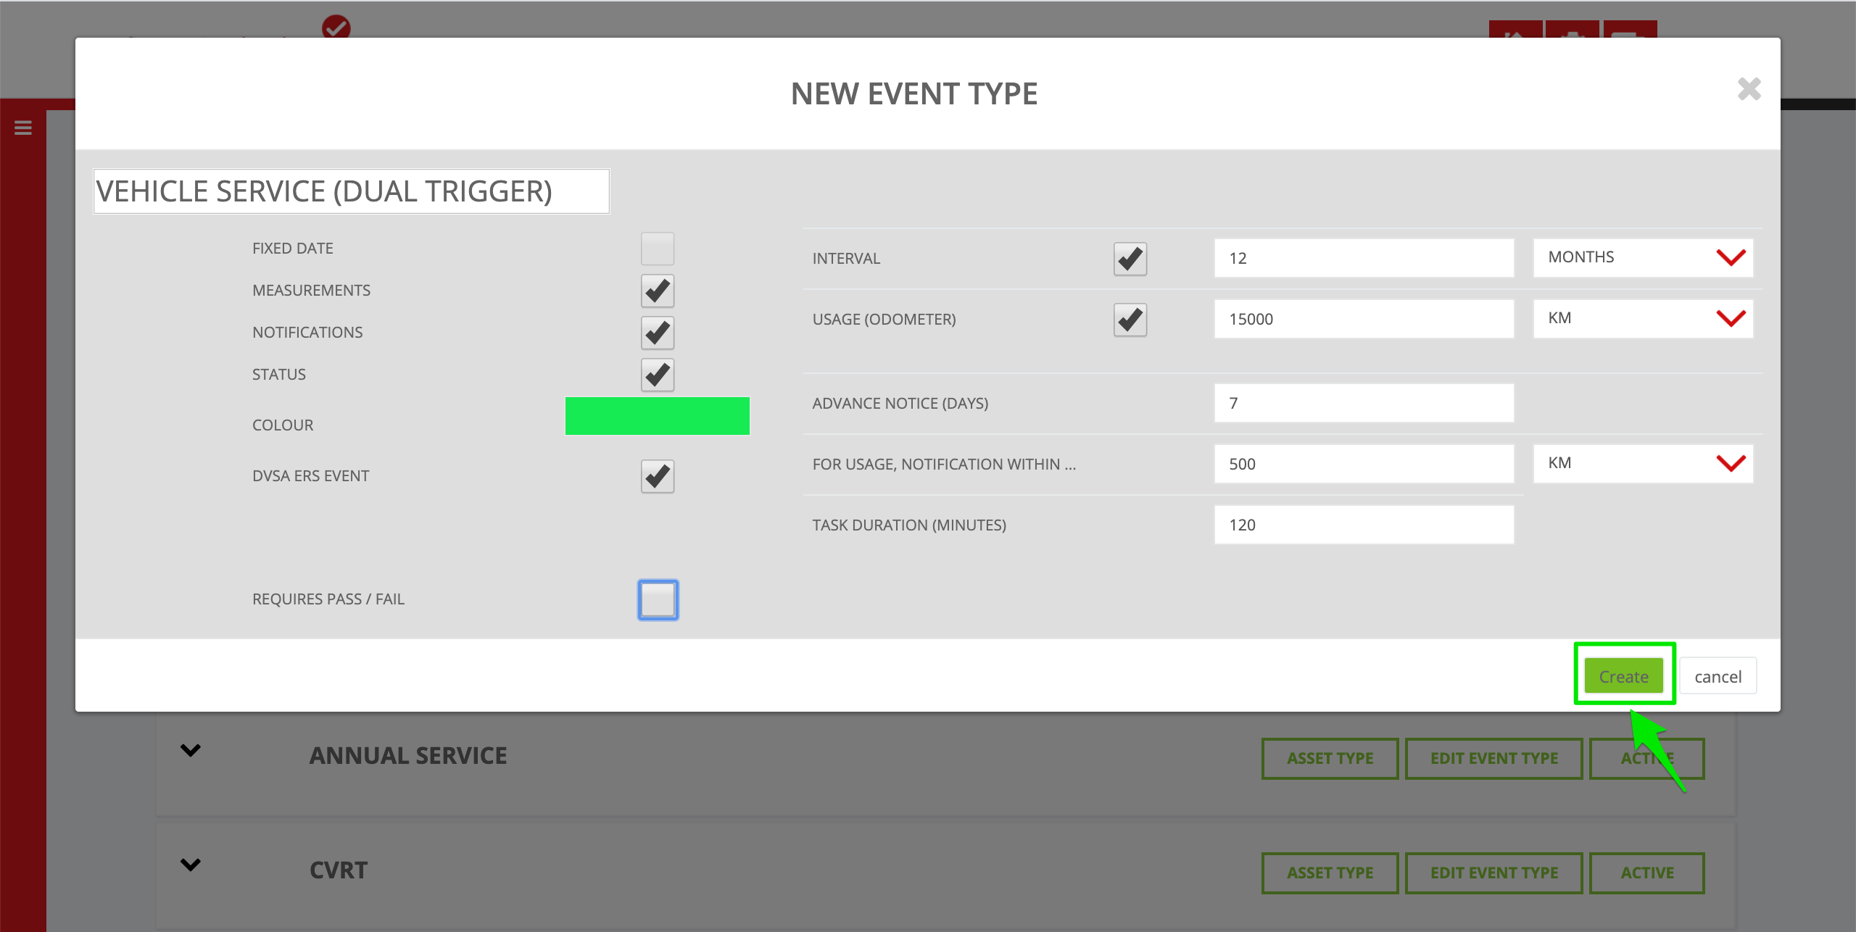Toggle the Fixed Date checkbox
1856x932 pixels.
click(x=658, y=249)
